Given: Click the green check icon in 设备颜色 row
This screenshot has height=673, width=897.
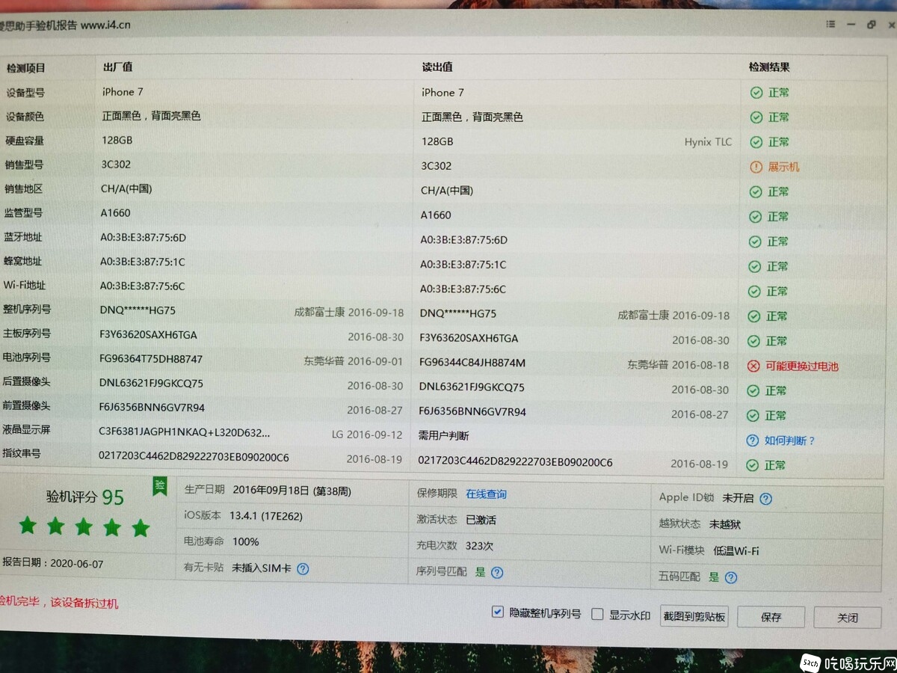Looking at the screenshot, I should [x=756, y=117].
